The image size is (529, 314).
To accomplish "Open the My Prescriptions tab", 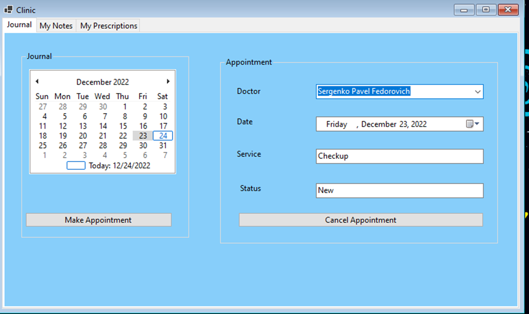I will tap(109, 26).
